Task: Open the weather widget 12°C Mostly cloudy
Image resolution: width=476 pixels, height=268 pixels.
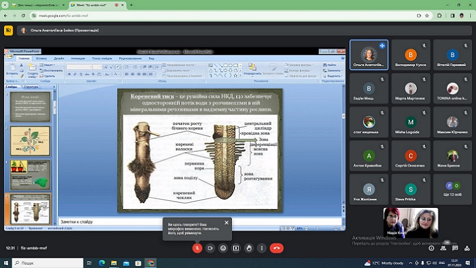Action: (383, 263)
